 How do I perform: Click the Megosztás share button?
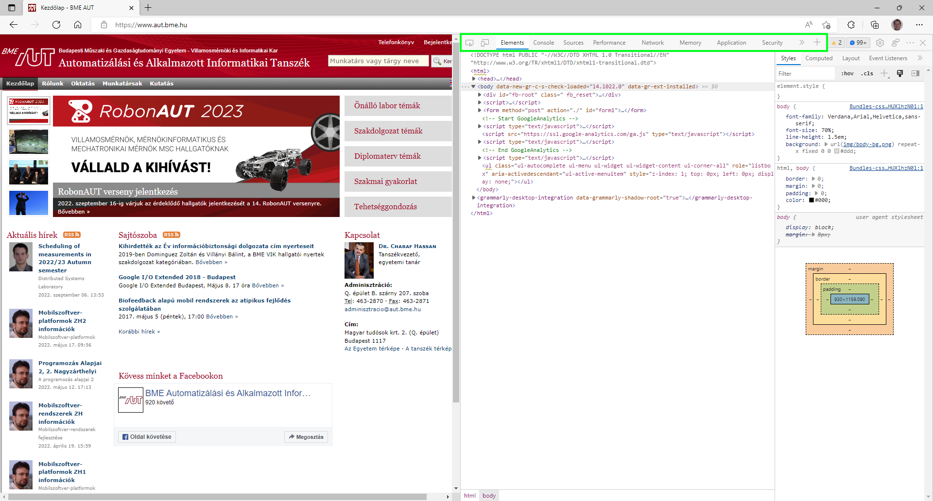click(306, 437)
